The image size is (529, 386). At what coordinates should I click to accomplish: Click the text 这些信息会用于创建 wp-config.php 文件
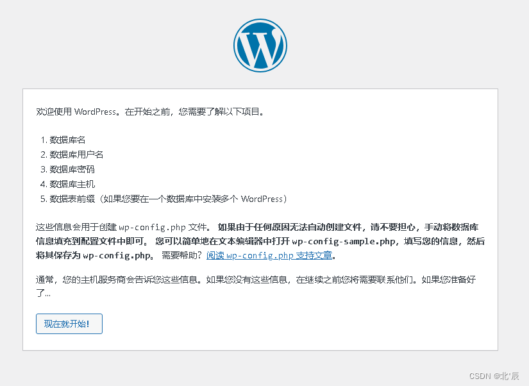[x=123, y=227]
